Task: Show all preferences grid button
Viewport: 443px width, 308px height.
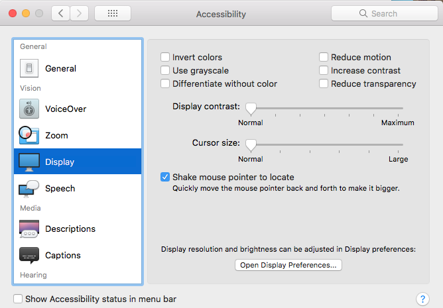Action: (x=113, y=13)
